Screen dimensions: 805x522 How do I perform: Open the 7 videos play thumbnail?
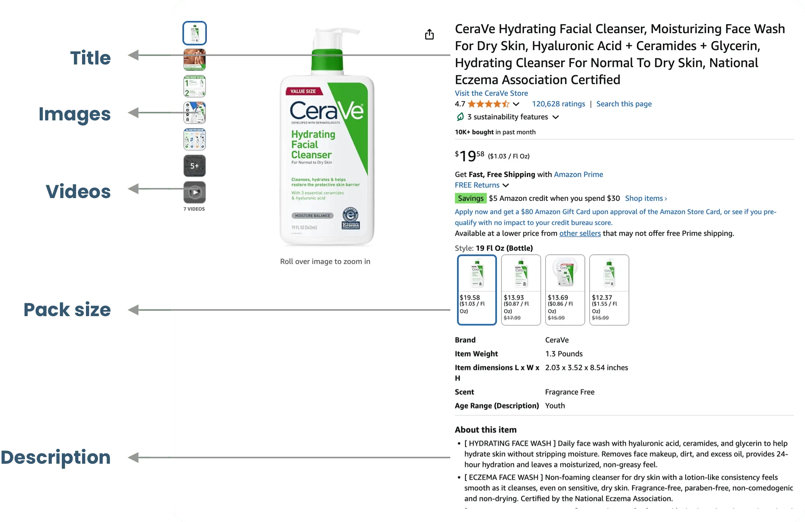[194, 192]
